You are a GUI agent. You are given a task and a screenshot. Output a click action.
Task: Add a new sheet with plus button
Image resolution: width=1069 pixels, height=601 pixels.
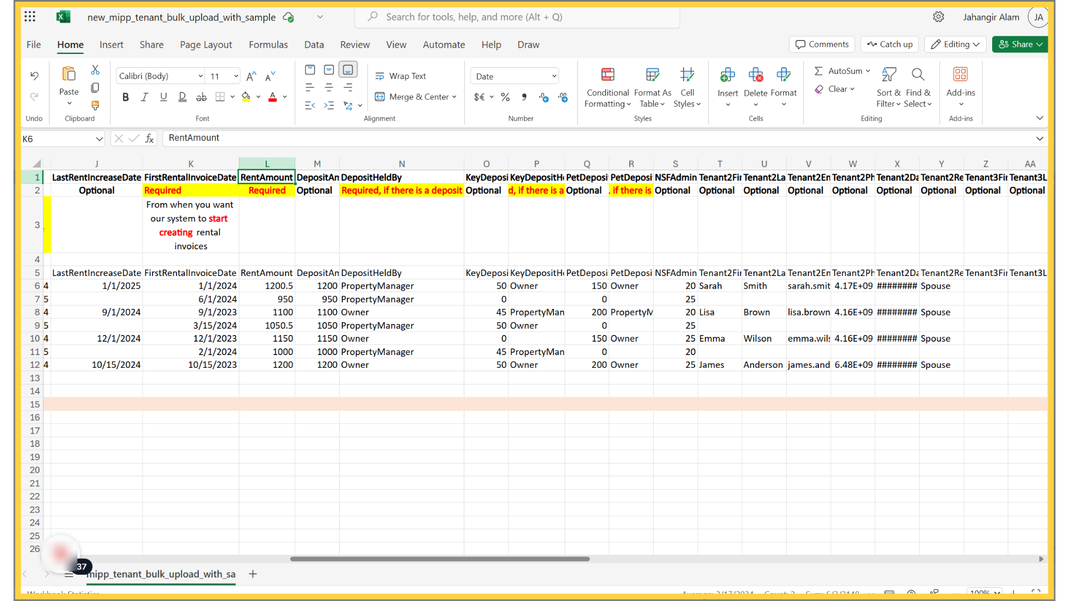253,574
